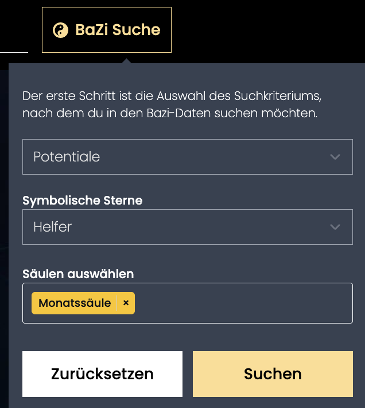Click the Zurücksetzen button
Image resolution: width=365 pixels, height=408 pixels.
[102, 374]
